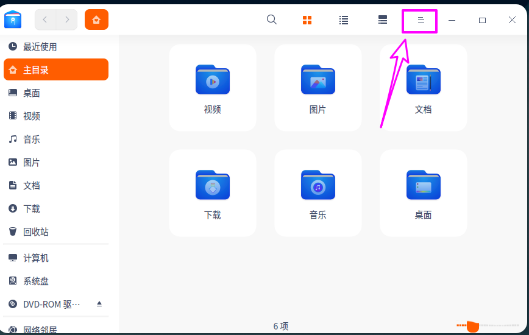Viewport: 529px width, 335px height.
Task: Minimize the file manager window
Action: coord(452,20)
